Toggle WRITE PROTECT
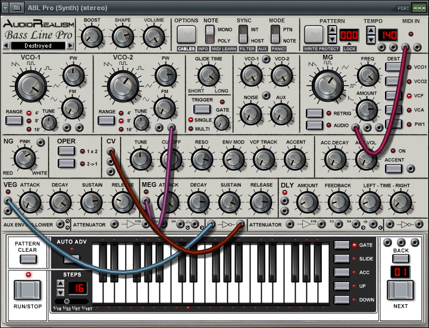This screenshot has width=429, height=328. point(321,49)
